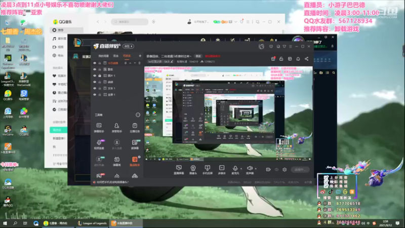The height and width of the screenshot is (228, 405).
Task: Click the 麦克风 microphone icon
Action: 235,170
